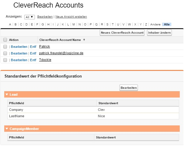Filter list by letter B

(15, 25)
